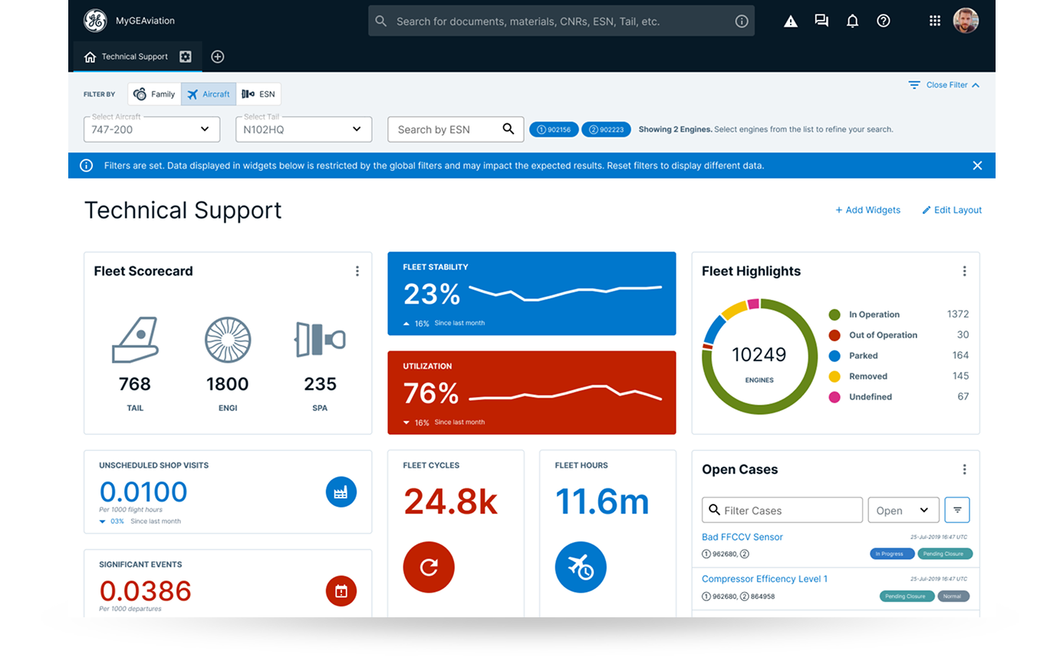This screenshot has width=1060, height=661.
Task: Open the Select Aircraft 747-200 dropdown
Action: 152,130
